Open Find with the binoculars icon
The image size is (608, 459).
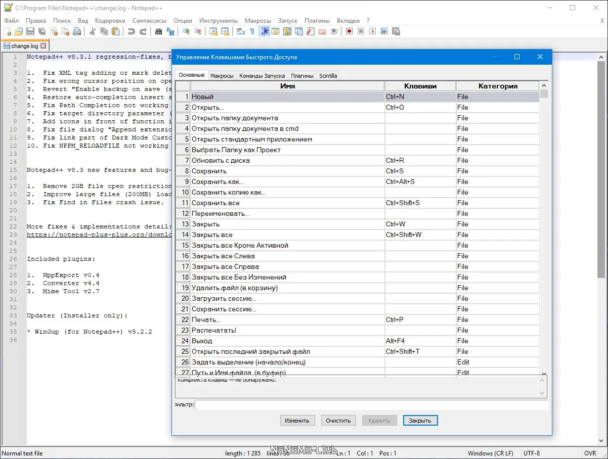pyautogui.click(x=158, y=31)
